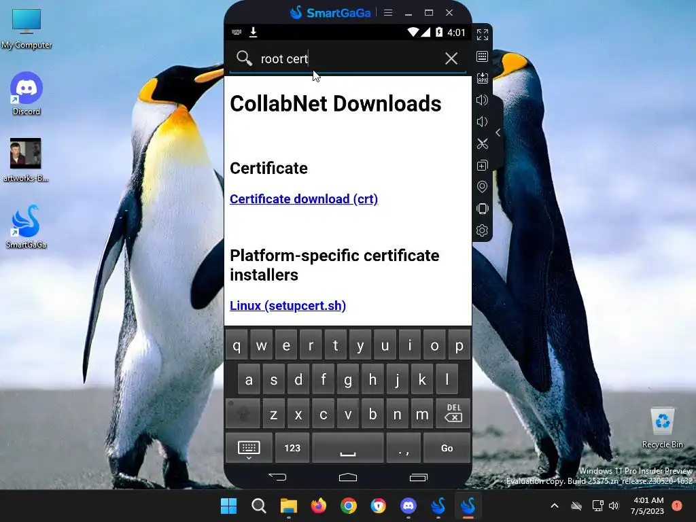The height and width of the screenshot is (522, 696).
Task: Tap the q key
Action: coord(237,345)
